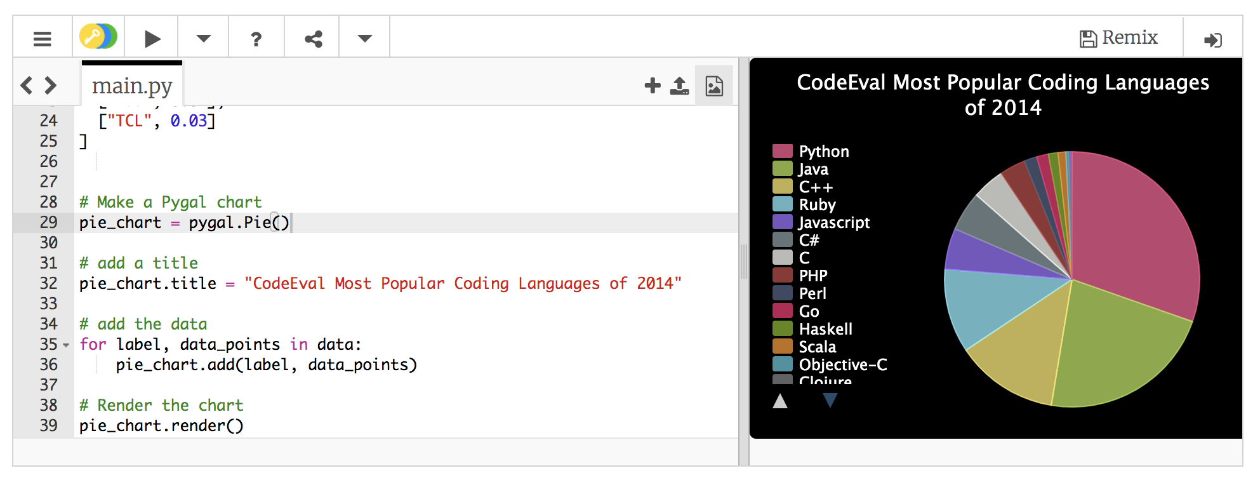This screenshot has height=480, width=1253.
Task: Toggle C# legend entry
Action: [796, 240]
